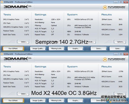This screenshot has height=104, width=129.
Task: Click NVIDIA GeForce GTS 250 in bottom window
Action: click(84, 71)
